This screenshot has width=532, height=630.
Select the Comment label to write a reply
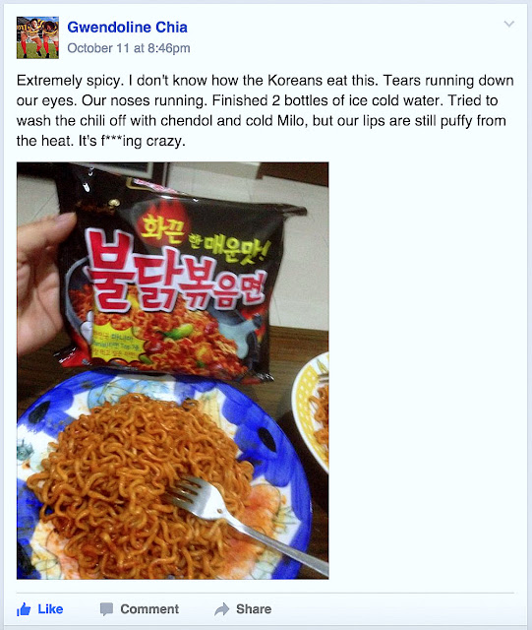(149, 609)
